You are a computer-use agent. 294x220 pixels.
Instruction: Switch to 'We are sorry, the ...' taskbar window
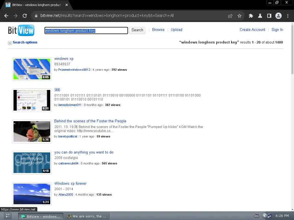pos(87,217)
